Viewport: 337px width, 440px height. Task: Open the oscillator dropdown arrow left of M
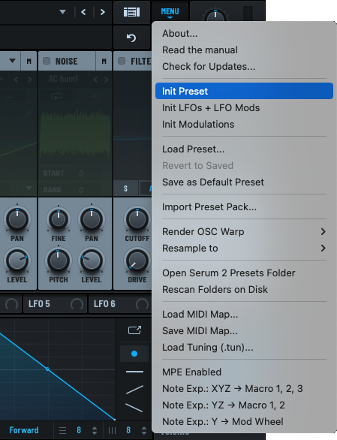(x=12, y=61)
